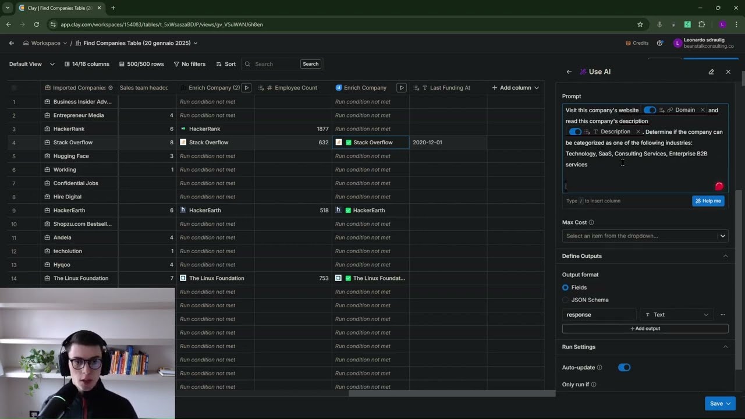The height and width of the screenshot is (419, 745).
Task: Open the Add column dropdown
Action: pyautogui.click(x=515, y=88)
